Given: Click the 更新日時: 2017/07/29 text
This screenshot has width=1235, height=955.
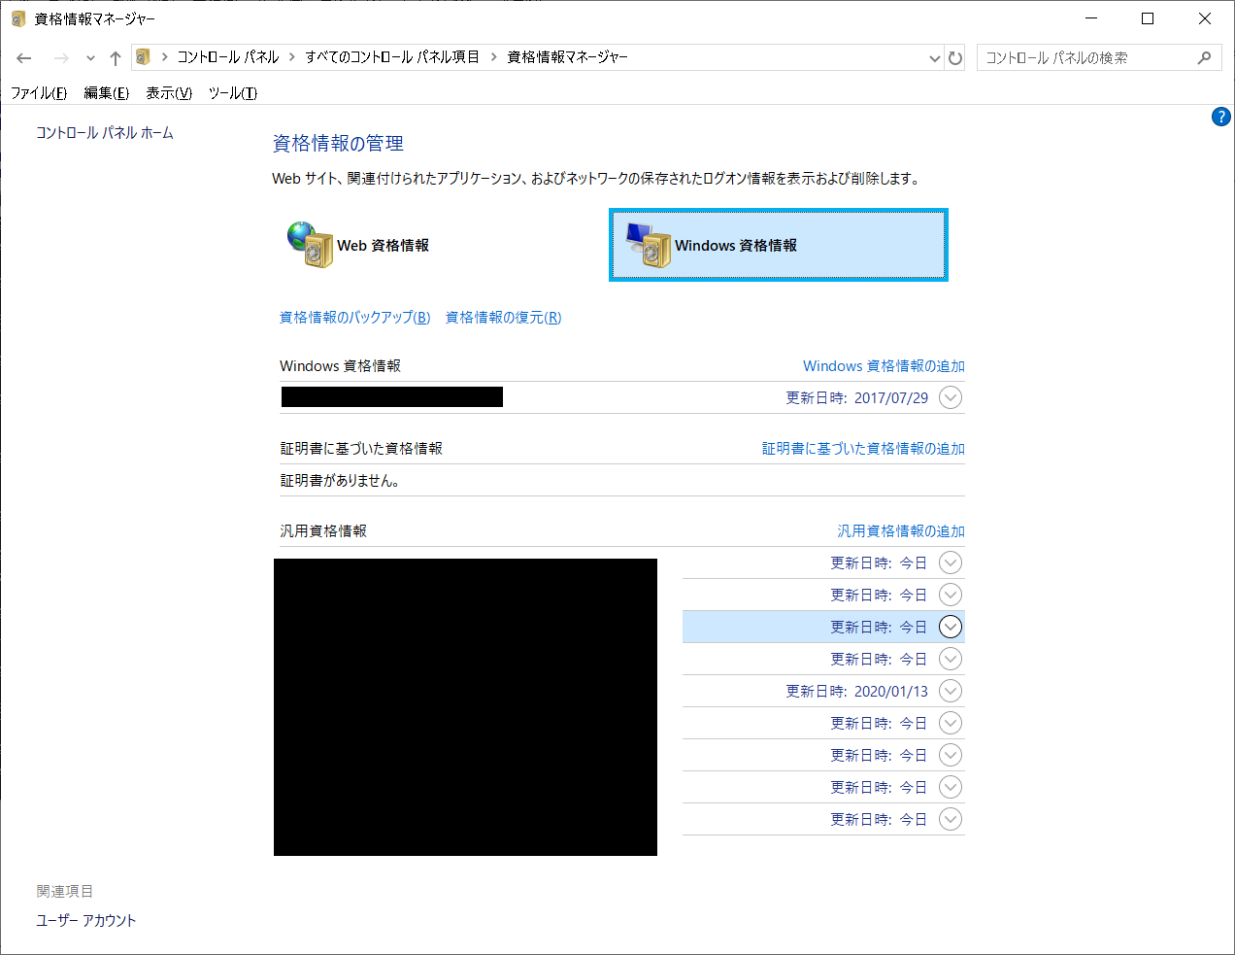Looking at the screenshot, I should pos(856,398).
